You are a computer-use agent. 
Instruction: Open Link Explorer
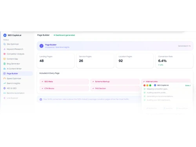pos(18,98)
